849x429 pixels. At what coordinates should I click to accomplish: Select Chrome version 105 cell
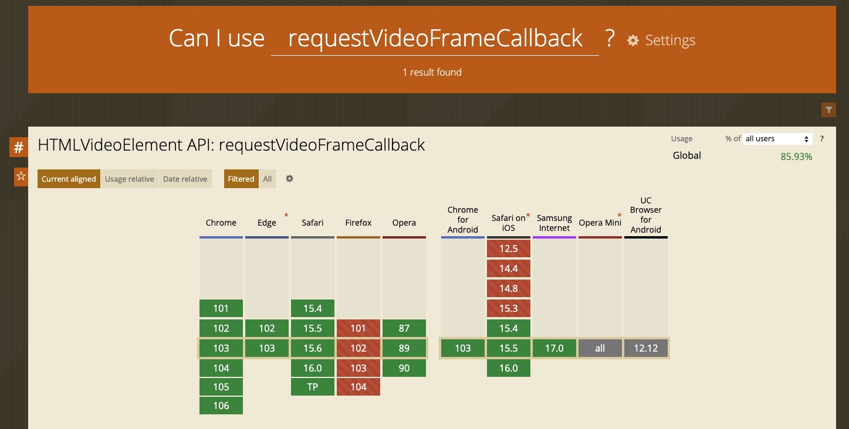click(221, 387)
